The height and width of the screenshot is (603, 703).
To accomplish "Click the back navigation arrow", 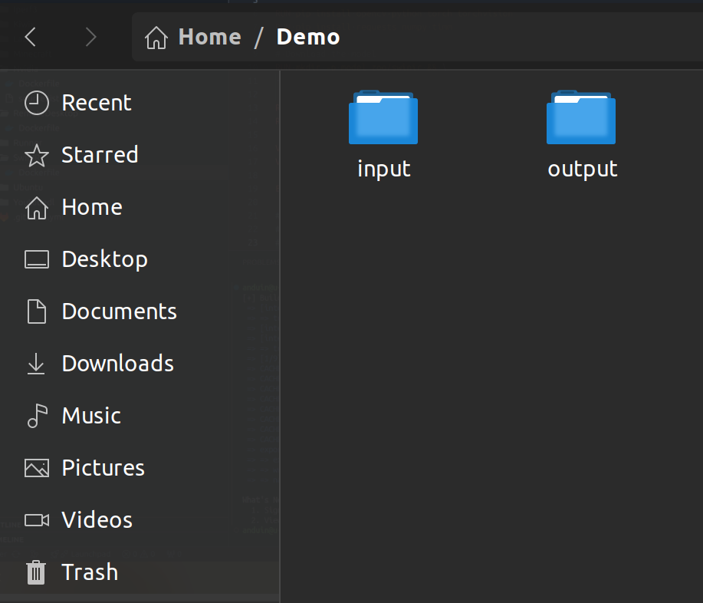I will [31, 37].
